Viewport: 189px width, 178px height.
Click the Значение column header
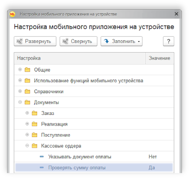(160, 58)
